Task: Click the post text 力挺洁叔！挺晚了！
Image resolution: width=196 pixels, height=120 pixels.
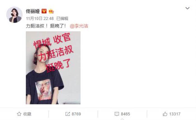Action: 46,26
